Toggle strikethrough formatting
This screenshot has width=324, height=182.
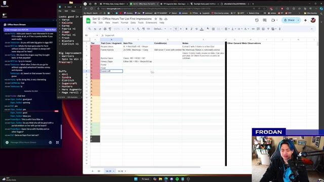pos(196,29)
